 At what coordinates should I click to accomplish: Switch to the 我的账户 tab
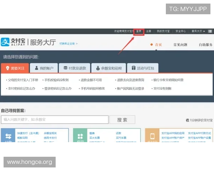[x=44, y=68]
